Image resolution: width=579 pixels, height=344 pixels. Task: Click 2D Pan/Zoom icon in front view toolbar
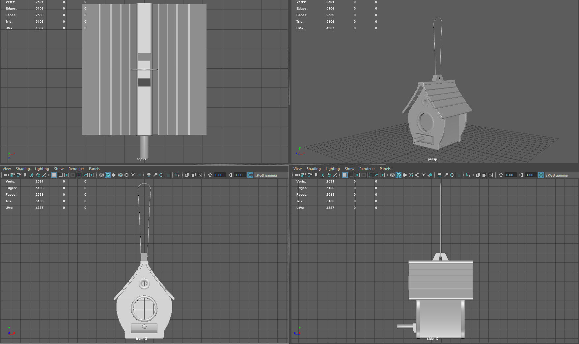click(x=38, y=175)
